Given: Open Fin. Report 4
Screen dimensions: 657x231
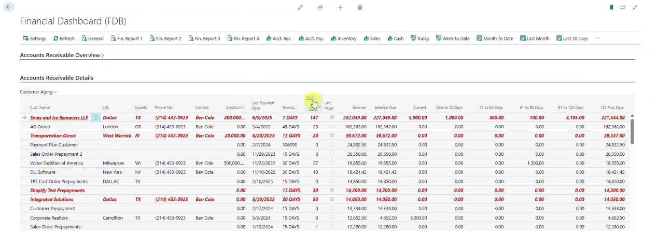Looking at the screenshot, I should pyautogui.click(x=243, y=38).
